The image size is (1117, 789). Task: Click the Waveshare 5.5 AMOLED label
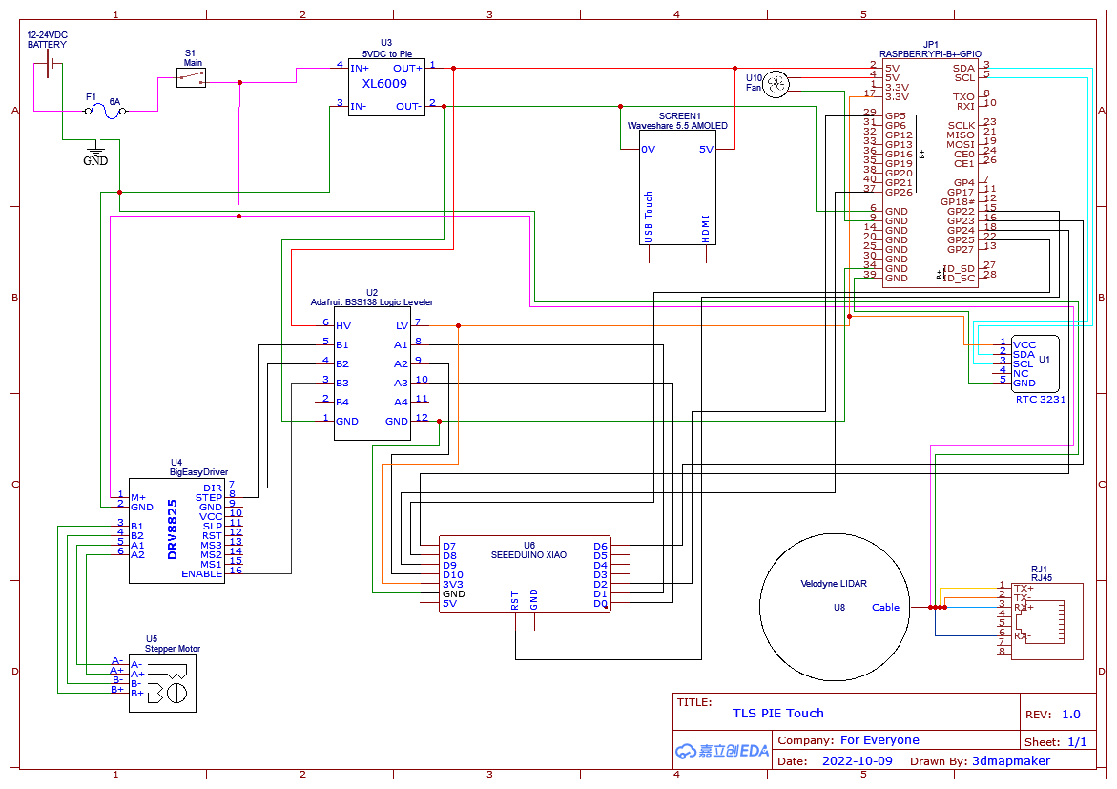tap(677, 125)
